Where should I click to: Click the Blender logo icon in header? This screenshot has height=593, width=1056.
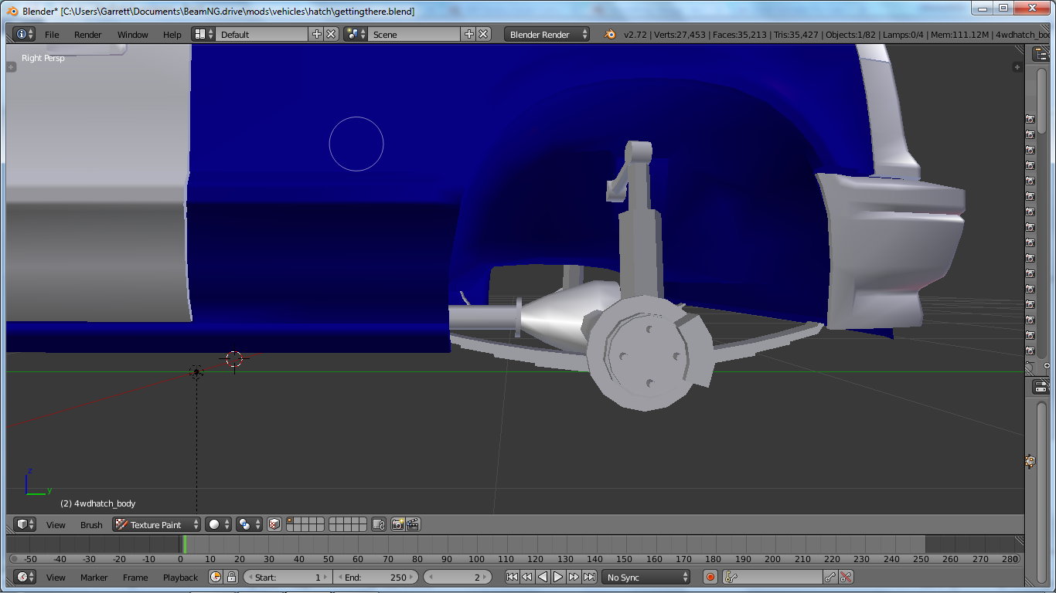click(610, 34)
